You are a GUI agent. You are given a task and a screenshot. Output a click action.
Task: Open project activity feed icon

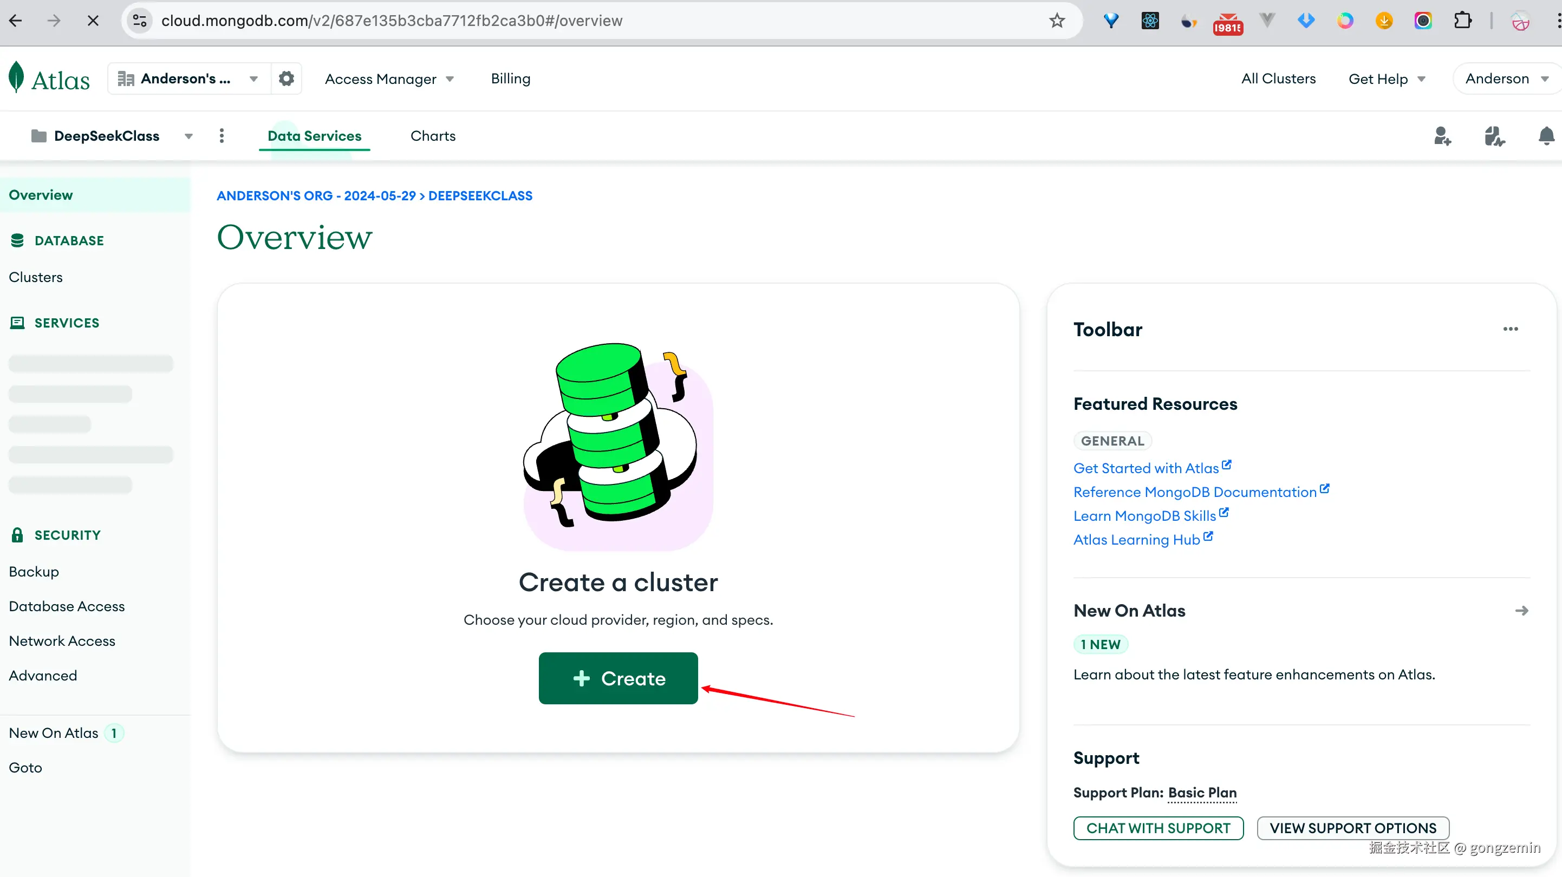coord(1494,136)
